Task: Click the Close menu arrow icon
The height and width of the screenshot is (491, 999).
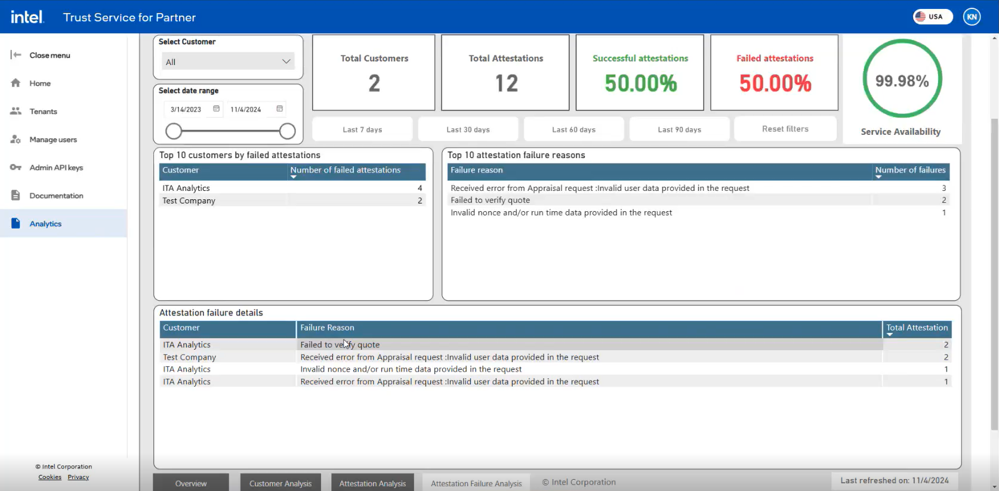Action: (x=16, y=55)
